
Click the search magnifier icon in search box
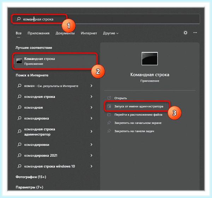19,19
